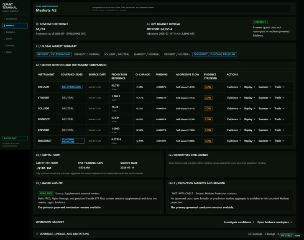Open Evidence link for SOLUSDT row
304x240 pixels.
[234, 108]
